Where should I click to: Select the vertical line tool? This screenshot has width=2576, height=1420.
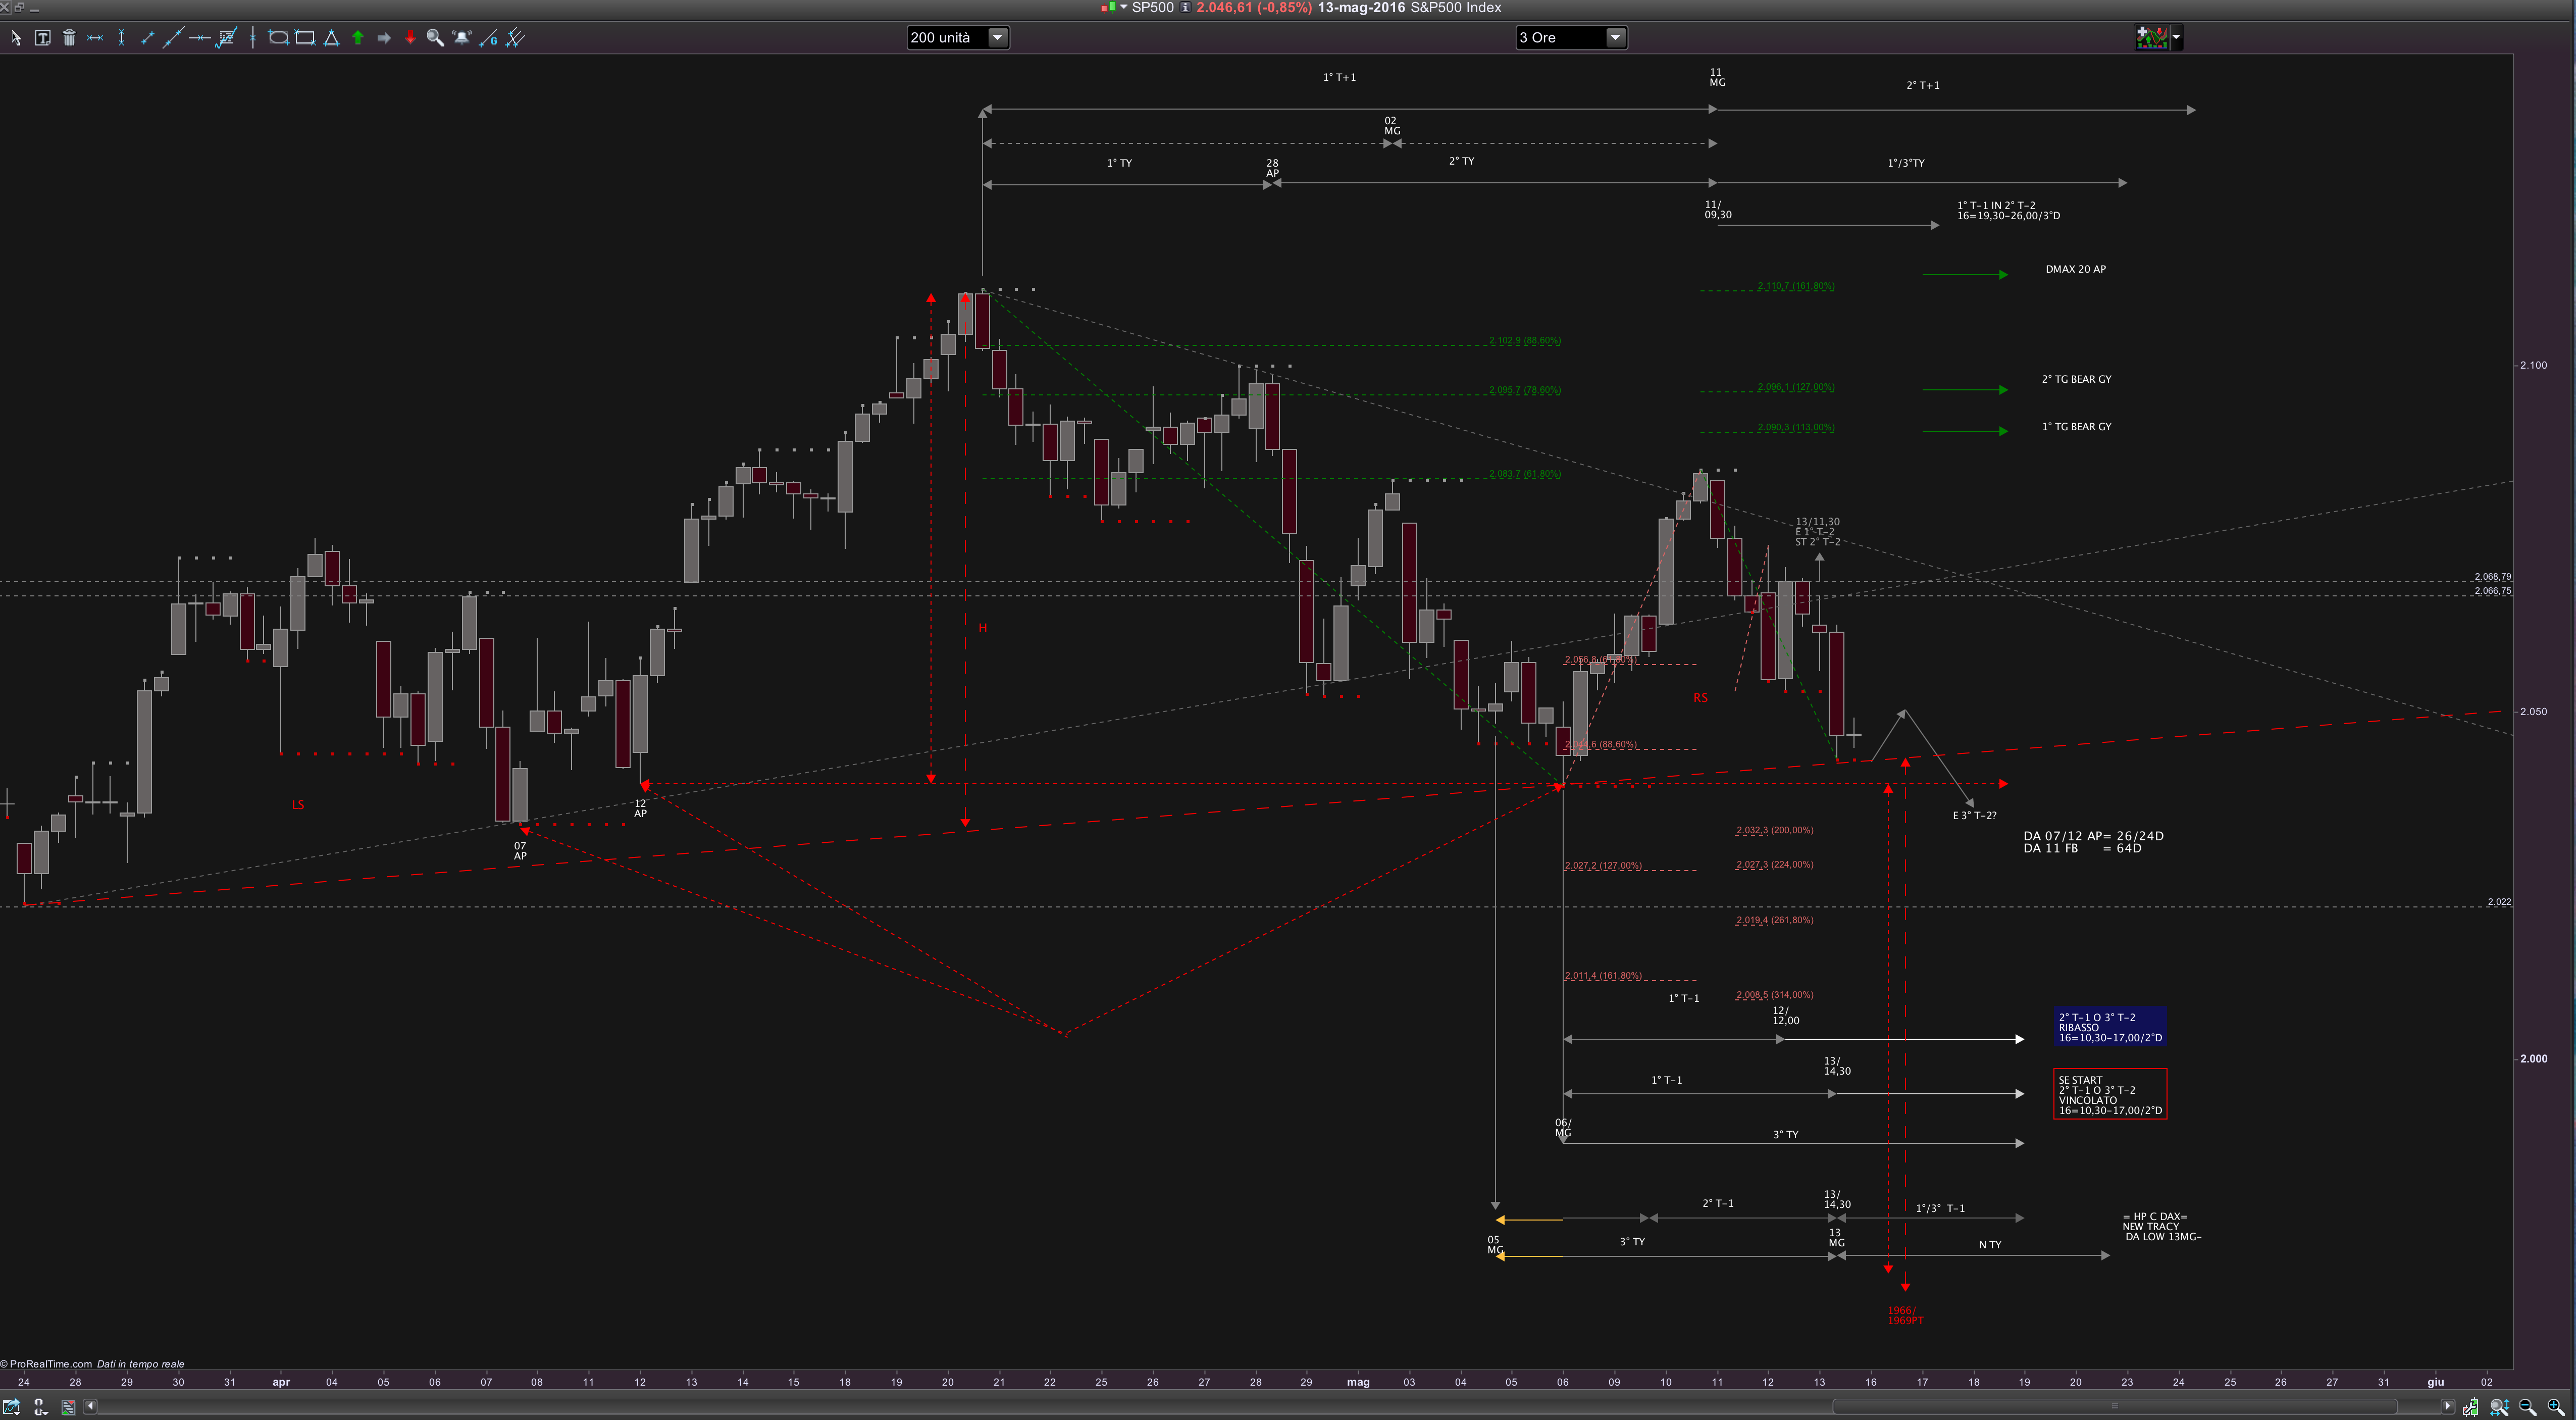coord(253,38)
